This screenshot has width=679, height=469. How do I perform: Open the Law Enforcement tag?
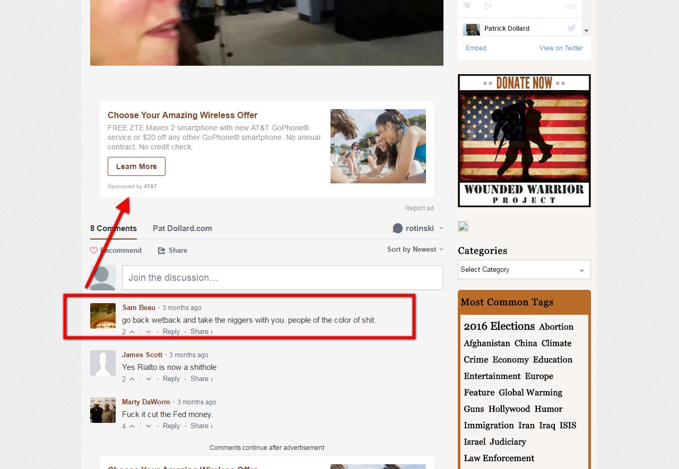coord(499,458)
